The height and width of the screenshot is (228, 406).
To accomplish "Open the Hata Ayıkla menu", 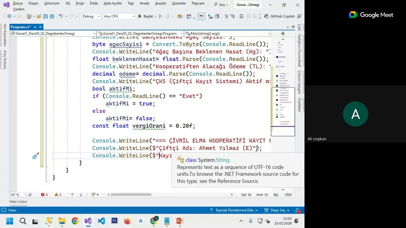I will point(113,3).
